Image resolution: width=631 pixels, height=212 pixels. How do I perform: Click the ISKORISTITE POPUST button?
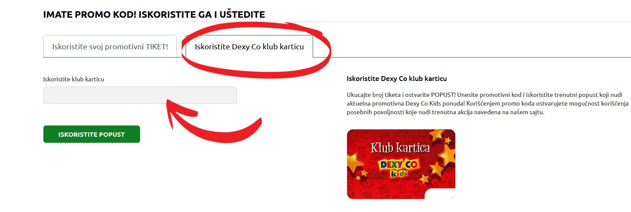[x=92, y=134]
